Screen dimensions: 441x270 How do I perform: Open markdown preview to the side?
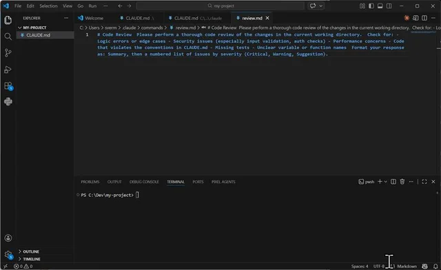tap(416, 18)
